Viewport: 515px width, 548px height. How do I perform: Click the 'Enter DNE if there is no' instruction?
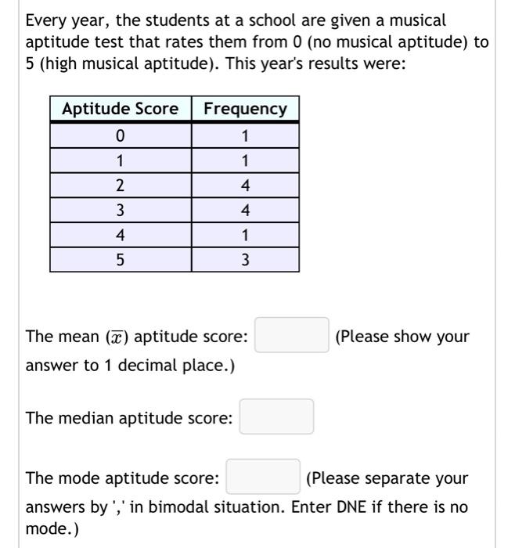pos(380,507)
